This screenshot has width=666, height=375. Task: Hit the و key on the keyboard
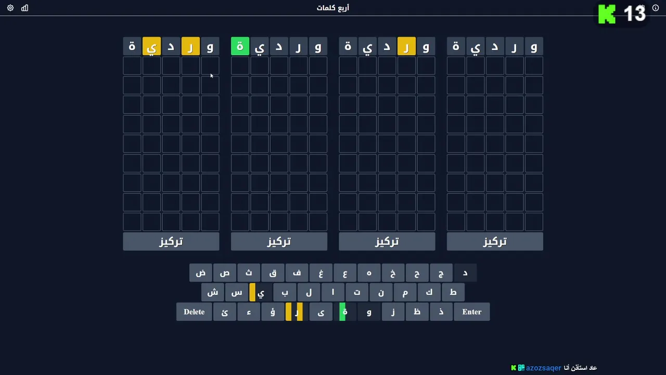[369, 312]
